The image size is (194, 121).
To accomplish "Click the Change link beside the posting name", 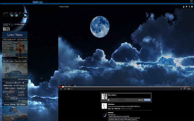I will 141,100.
